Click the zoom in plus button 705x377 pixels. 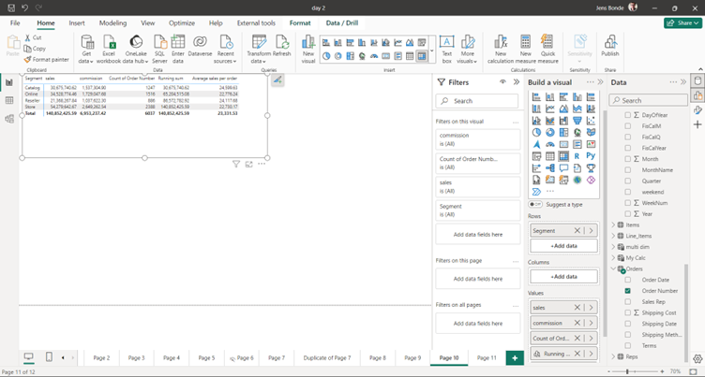pyautogui.click(x=662, y=371)
